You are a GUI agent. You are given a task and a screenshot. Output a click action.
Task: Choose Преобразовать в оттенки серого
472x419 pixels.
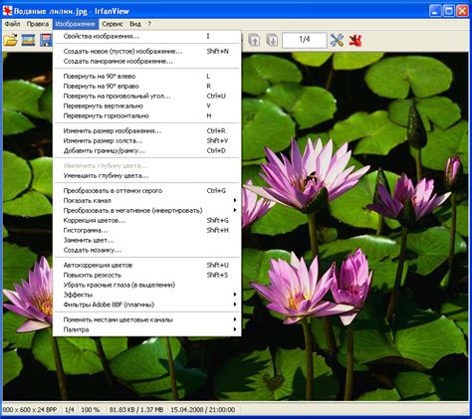point(146,190)
